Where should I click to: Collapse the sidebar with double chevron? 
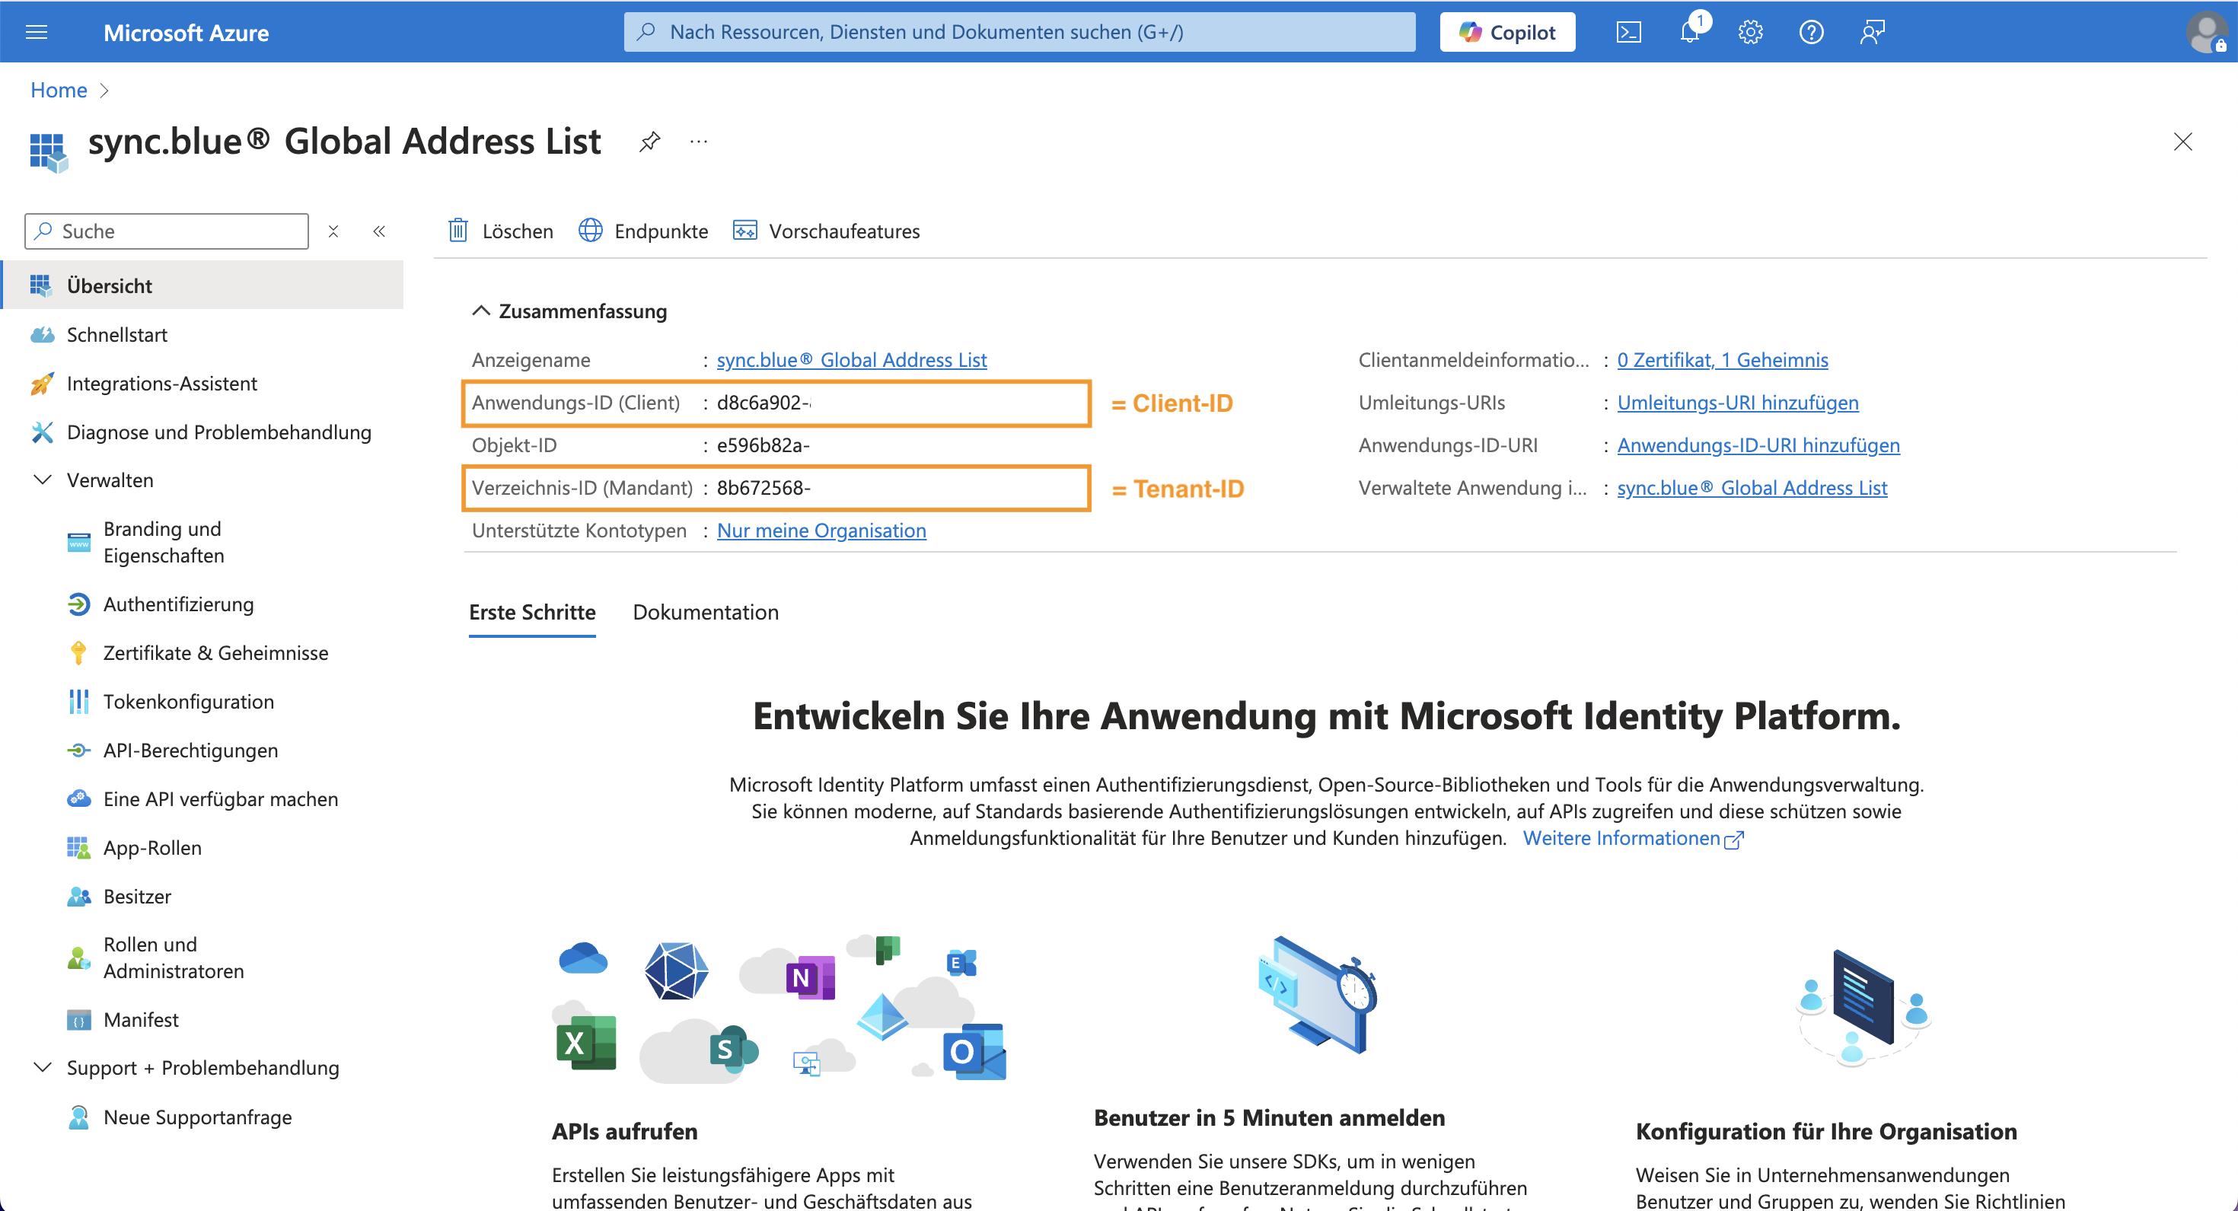tap(379, 231)
